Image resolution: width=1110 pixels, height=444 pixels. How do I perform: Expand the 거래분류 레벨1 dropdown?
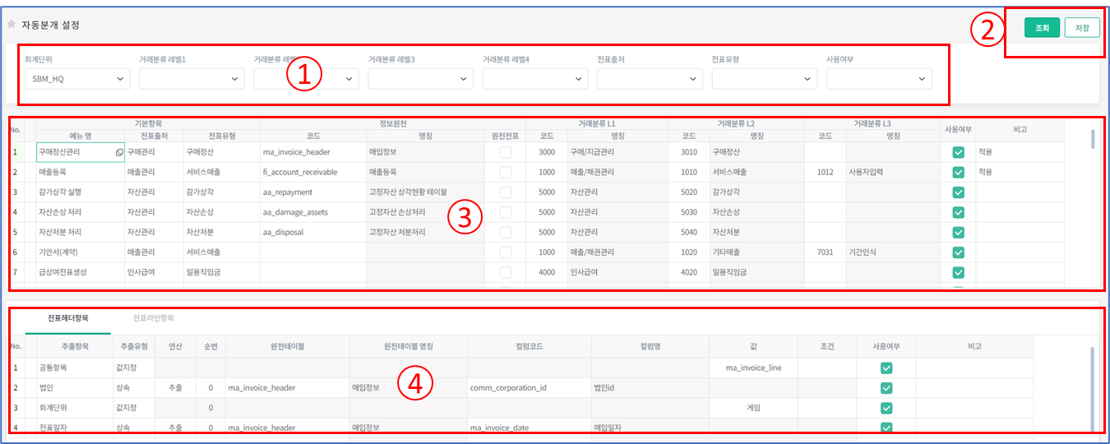(x=192, y=79)
